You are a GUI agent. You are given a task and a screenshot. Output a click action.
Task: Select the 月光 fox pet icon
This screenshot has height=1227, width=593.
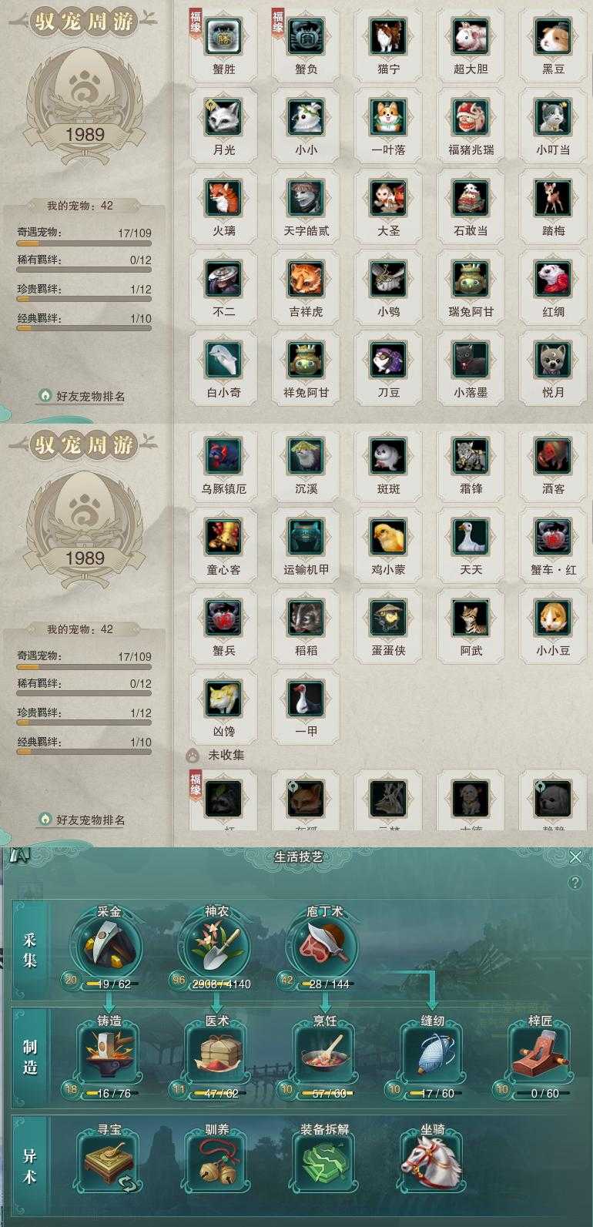point(223,116)
